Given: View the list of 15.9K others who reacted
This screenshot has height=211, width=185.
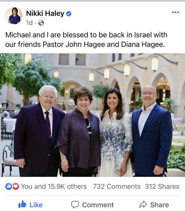Looking at the screenshot, I should 54,186.
